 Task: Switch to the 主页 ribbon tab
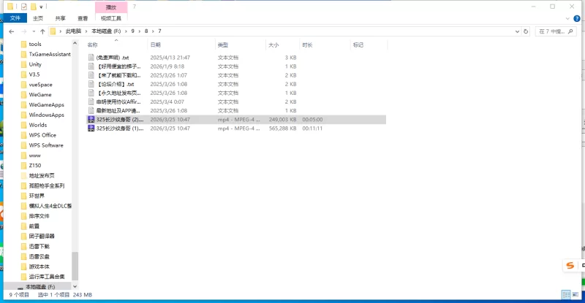[x=38, y=18]
